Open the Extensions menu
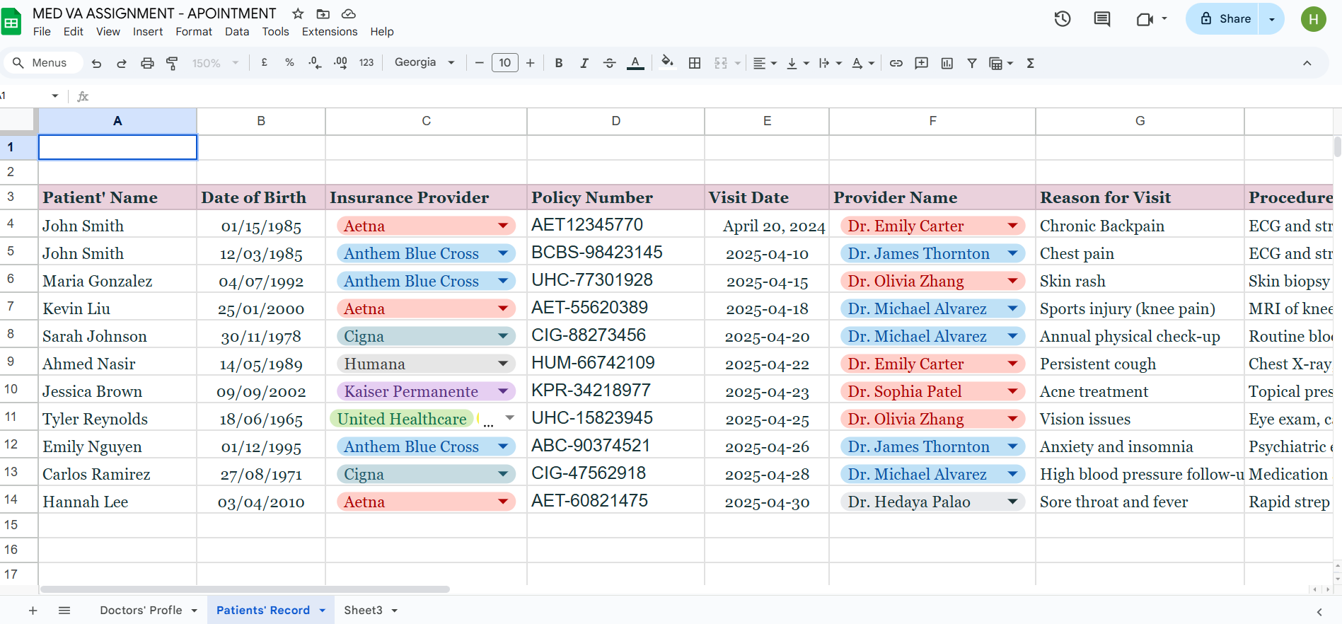 (x=330, y=32)
